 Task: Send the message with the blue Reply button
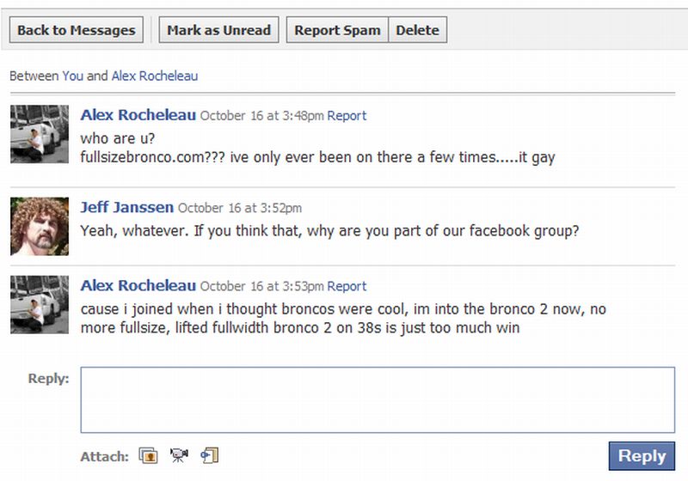point(642,456)
